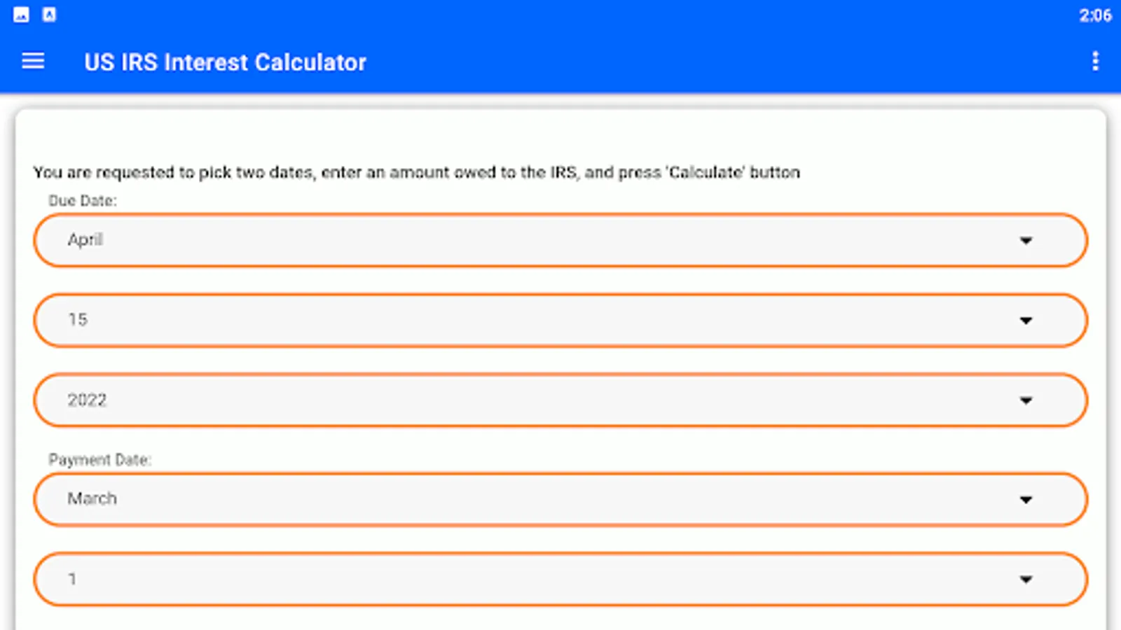The image size is (1121, 630).
Task: Click the 'Due Date:' label
Action: pyautogui.click(x=82, y=201)
